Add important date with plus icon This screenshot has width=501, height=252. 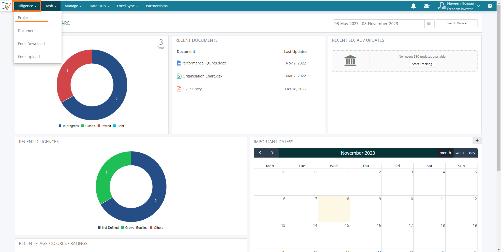click(477, 141)
